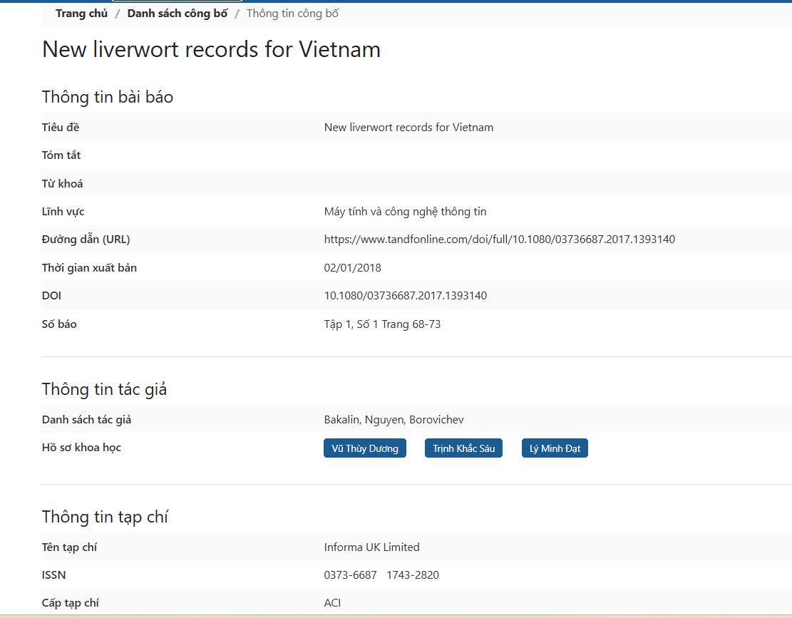Click the ISSN number 0373-6687

pos(350,575)
